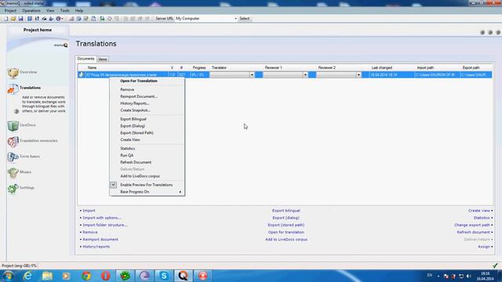Screen dimensions: 502x282
Task: Click the Import folder structure link
Action: coord(104,225)
